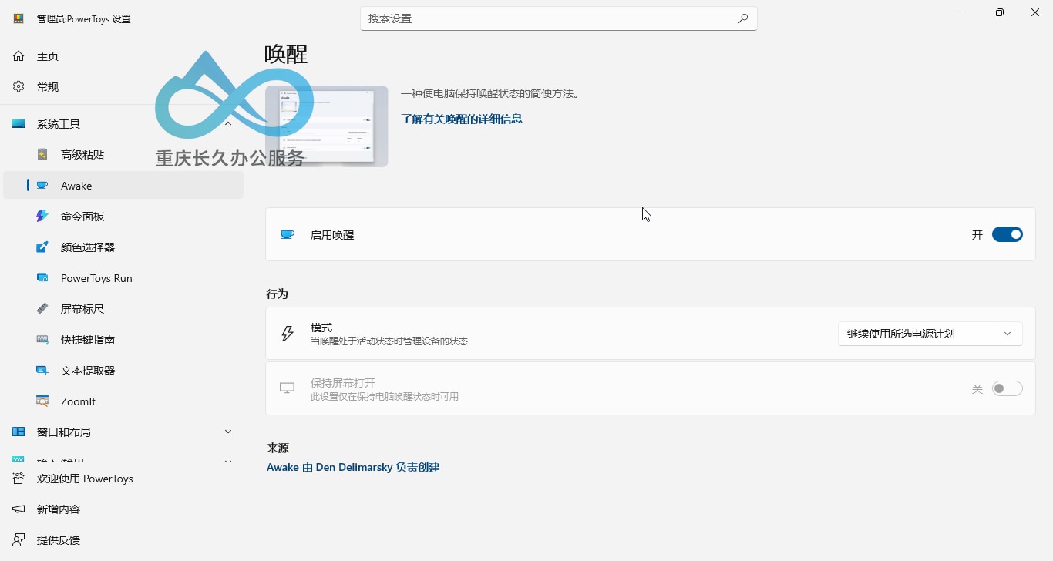Image resolution: width=1053 pixels, height=561 pixels.
Task: Turn off the 启用唤醒 switch
Action: 1007,235
